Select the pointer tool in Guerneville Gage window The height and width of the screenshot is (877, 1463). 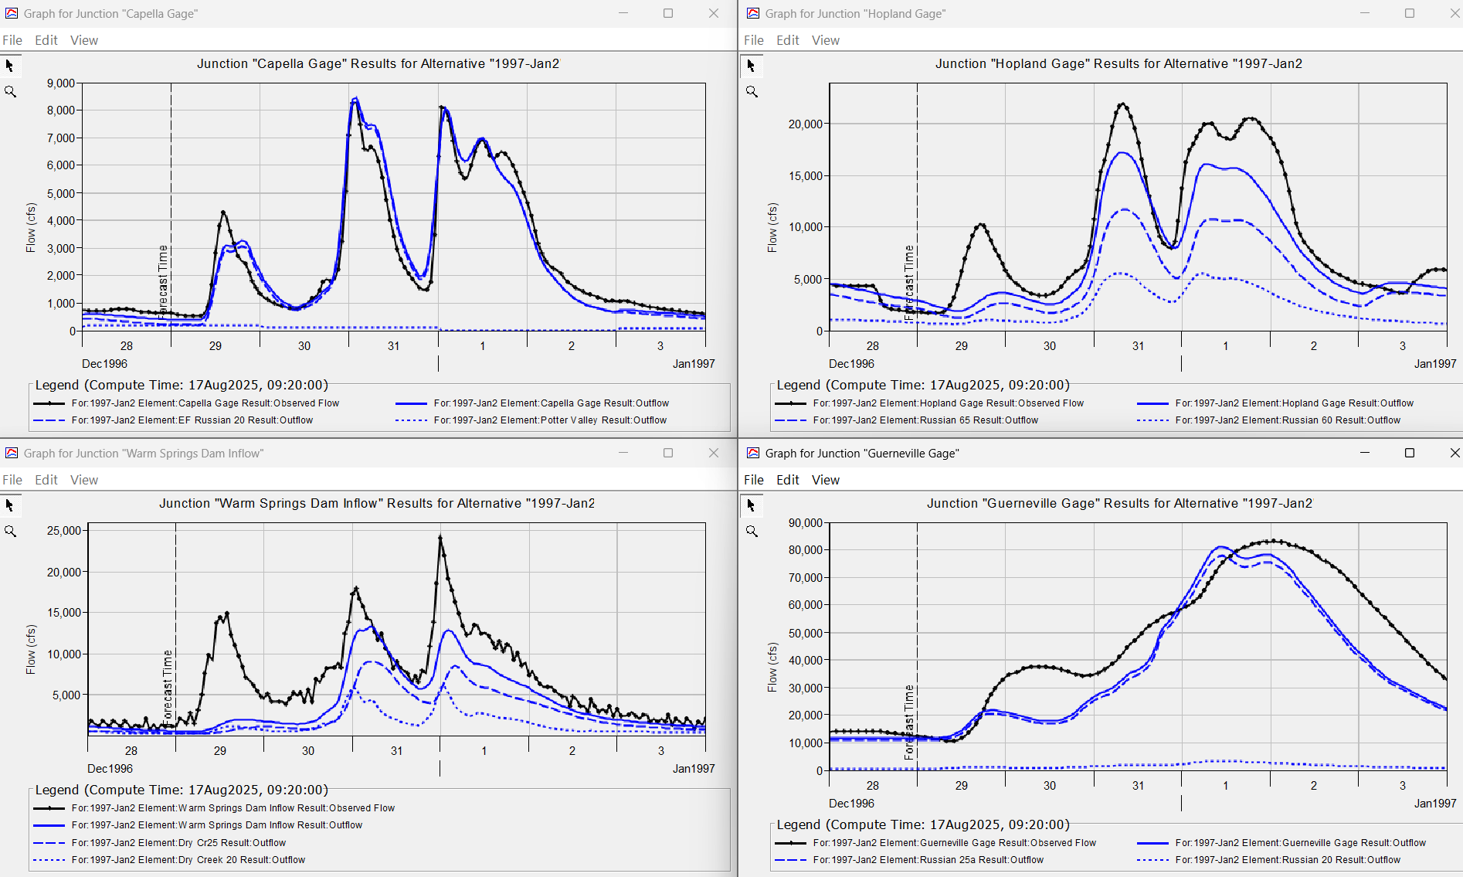point(751,506)
